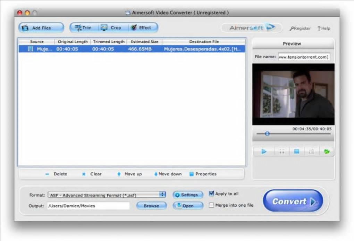This screenshot has height=241, width=354.
Task: Click the 00:04:35/00:40:05 time readout
Action: point(312,129)
